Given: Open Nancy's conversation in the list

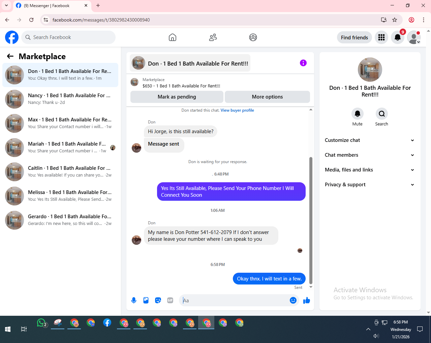Looking at the screenshot, I should click(60, 99).
